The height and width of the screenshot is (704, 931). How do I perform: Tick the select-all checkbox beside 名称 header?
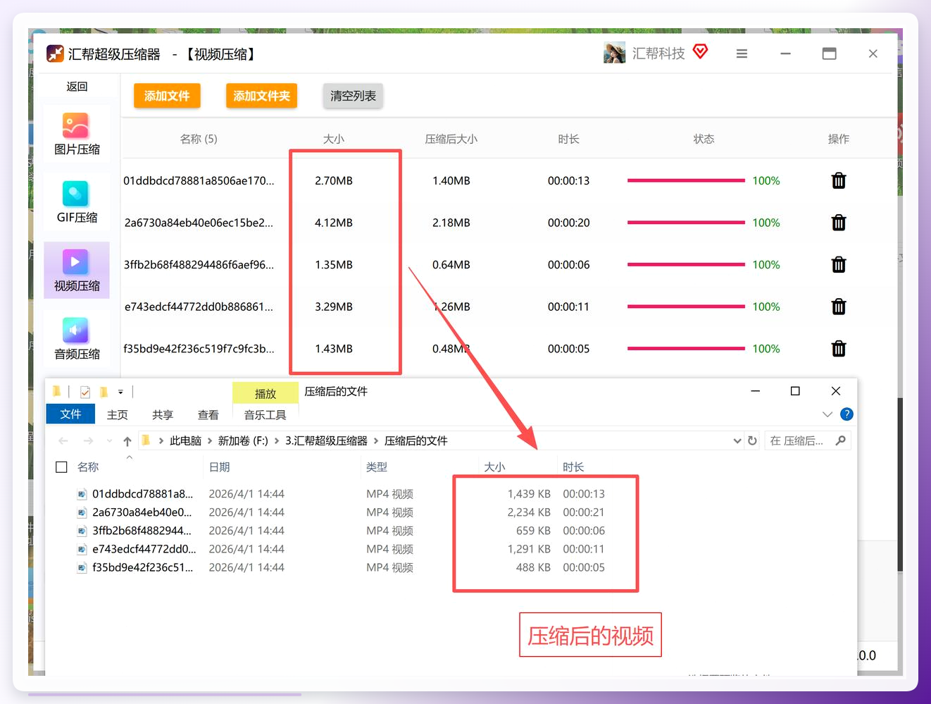61,467
